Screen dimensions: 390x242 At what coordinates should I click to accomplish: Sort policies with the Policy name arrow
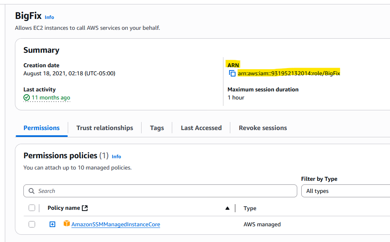pos(227,208)
